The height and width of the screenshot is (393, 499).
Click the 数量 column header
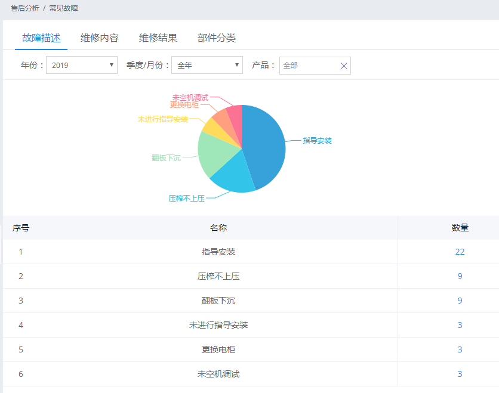(x=460, y=228)
